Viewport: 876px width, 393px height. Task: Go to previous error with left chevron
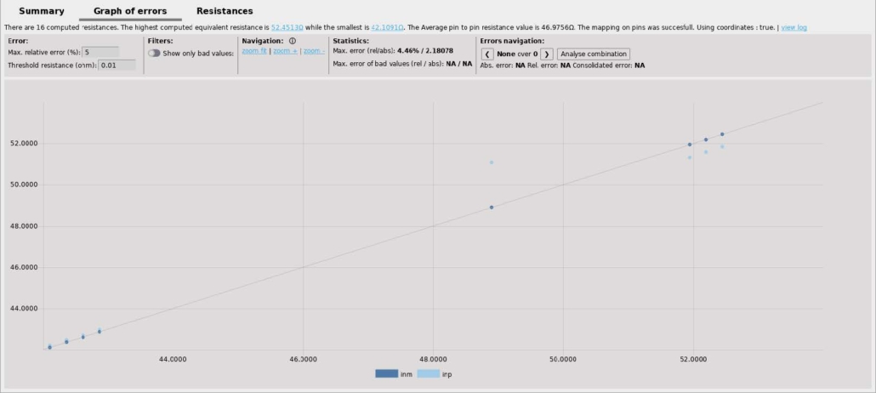[x=487, y=54]
